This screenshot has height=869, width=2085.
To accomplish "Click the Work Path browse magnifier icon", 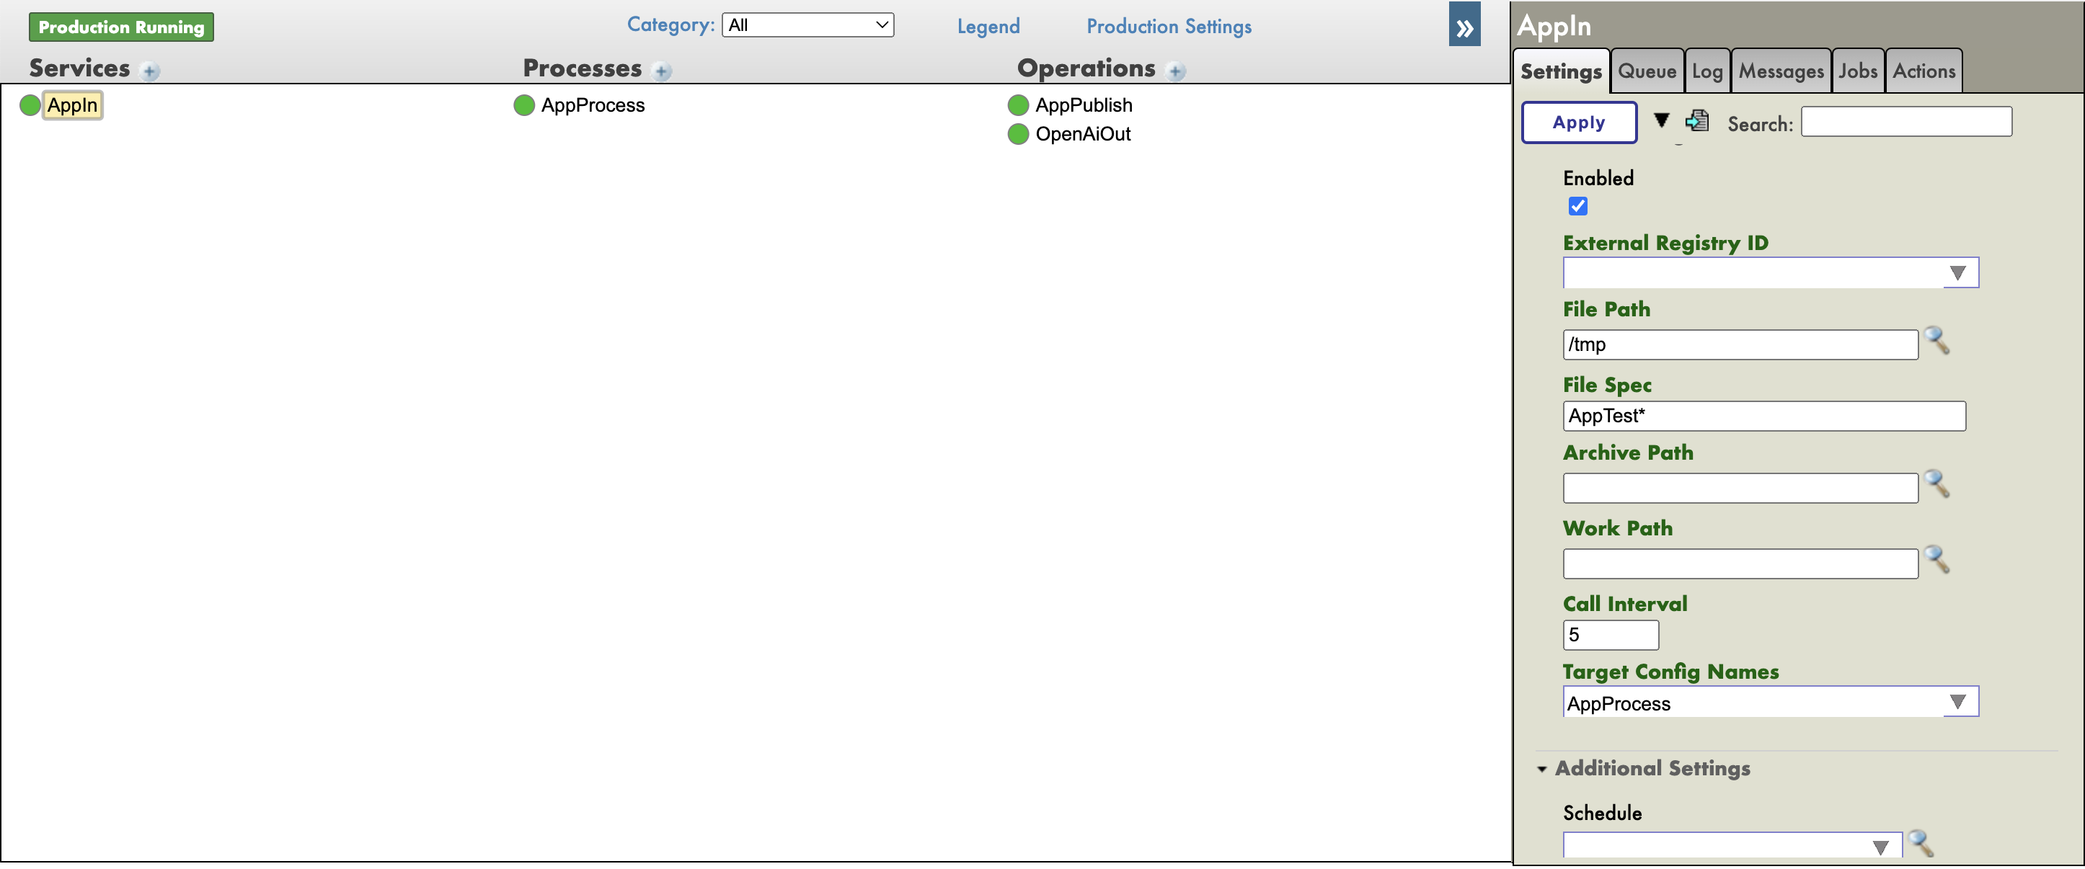I will [x=1937, y=560].
